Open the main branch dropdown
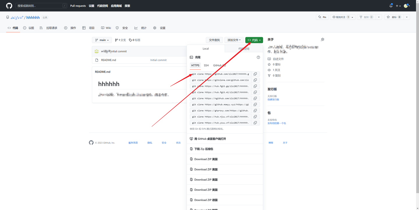Screen dimensions: 419x210 pyautogui.click(x=102, y=40)
